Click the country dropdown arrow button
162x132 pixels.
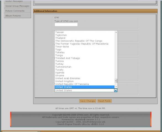pos(116,90)
